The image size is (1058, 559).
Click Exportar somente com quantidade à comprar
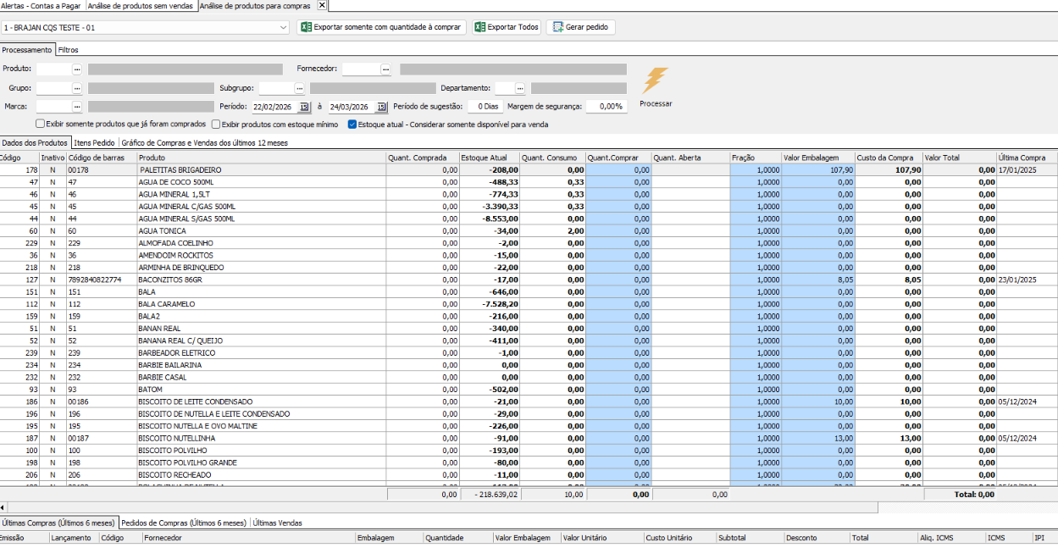point(381,27)
